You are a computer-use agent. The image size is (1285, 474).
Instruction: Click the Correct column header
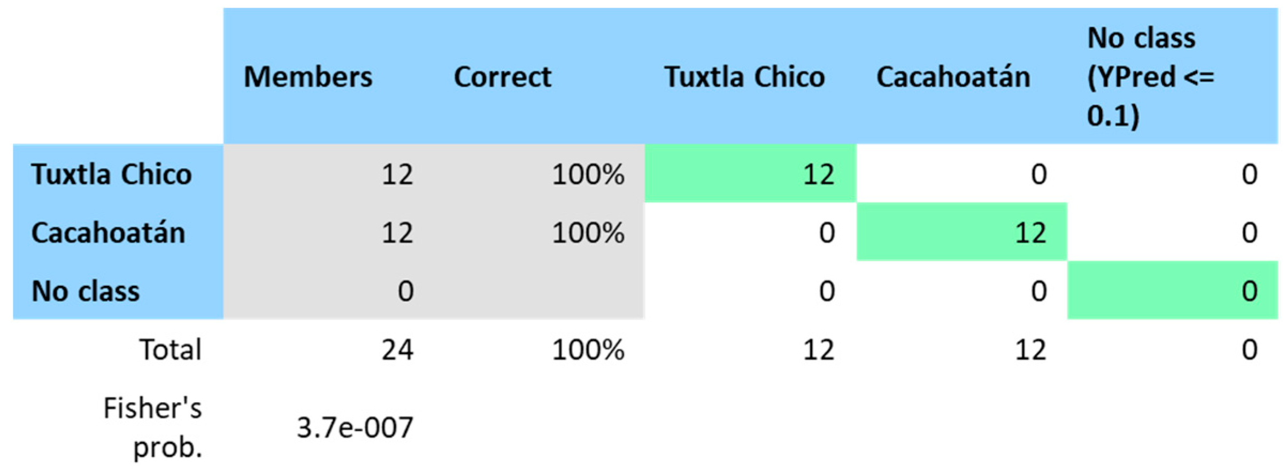[502, 76]
